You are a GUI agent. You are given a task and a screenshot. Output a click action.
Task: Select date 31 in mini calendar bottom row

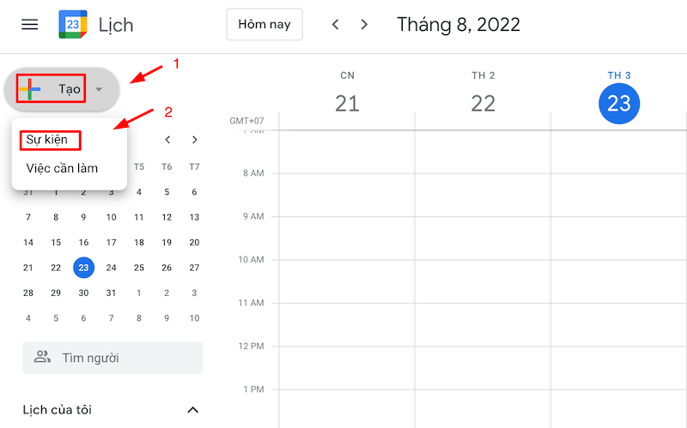(111, 292)
